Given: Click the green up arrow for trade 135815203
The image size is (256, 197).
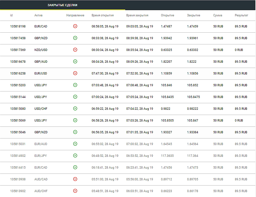Looking at the screenshot, I should (x=75, y=85).
